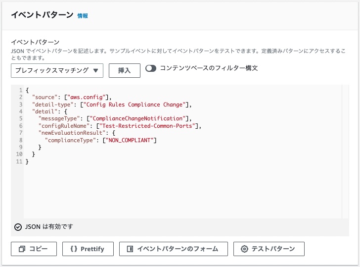360x267 pixels.
Task: Click empty area of the JSON editor
Action: [x=182, y=191]
